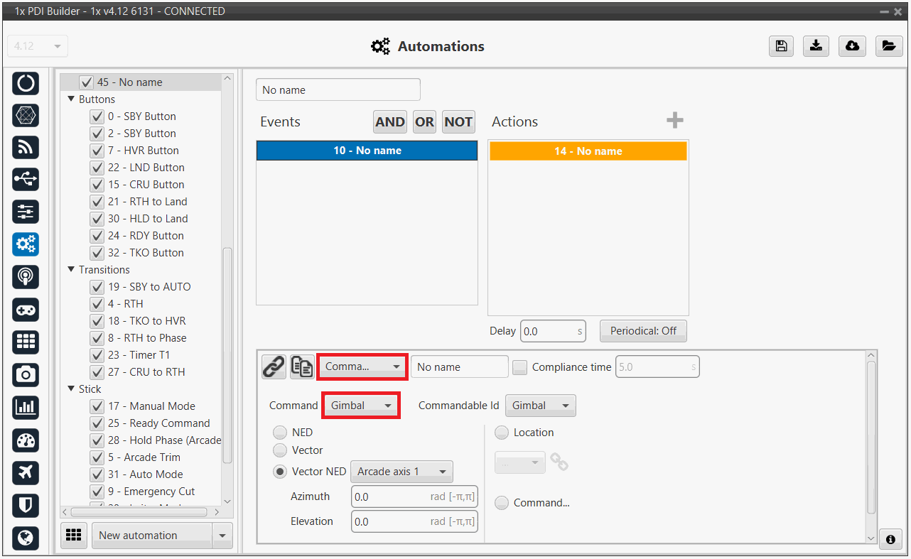911x559 pixels.
Task: Select event 10 - No name
Action: [x=367, y=151]
